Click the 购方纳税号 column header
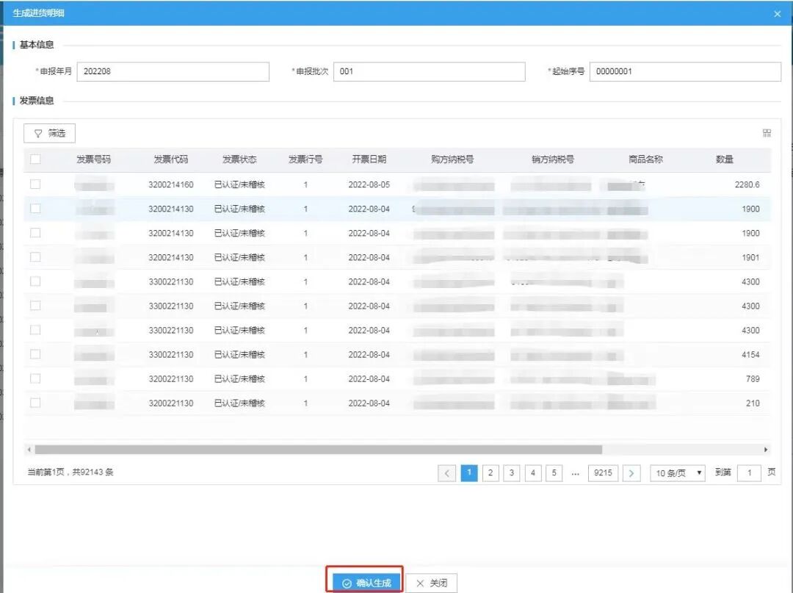 point(452,159)
